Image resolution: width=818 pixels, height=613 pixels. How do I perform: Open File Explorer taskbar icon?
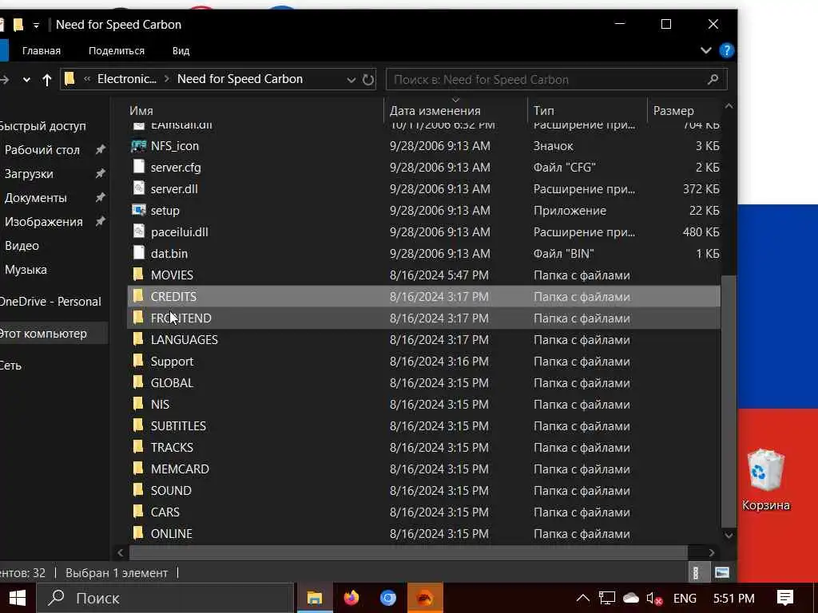[x=315, y=598]
